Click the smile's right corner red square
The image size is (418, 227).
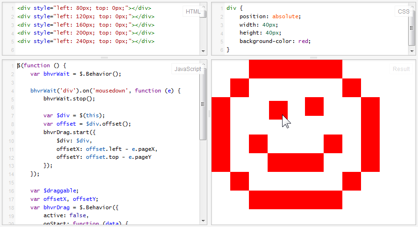click(333, 144)
